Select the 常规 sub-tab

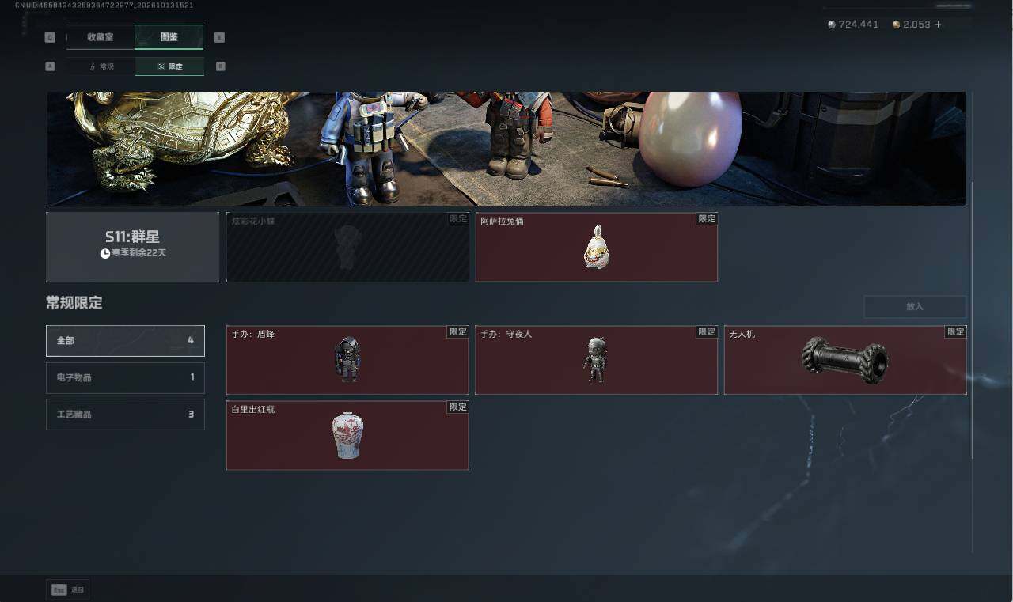pos(101,66)
